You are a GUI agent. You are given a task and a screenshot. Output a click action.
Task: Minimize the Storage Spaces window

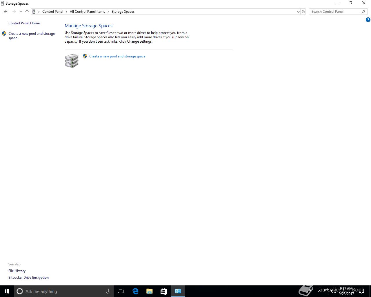click(x=337, y=3)
